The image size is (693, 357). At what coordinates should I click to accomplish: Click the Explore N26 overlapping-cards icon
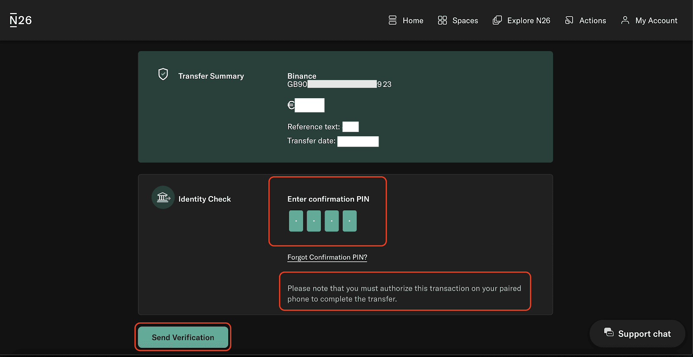point(497,20)
